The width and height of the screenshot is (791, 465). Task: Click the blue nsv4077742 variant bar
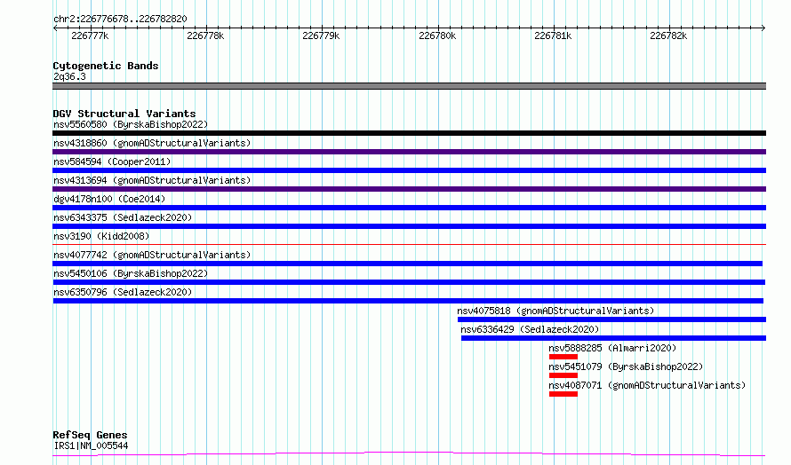(408, 264)
